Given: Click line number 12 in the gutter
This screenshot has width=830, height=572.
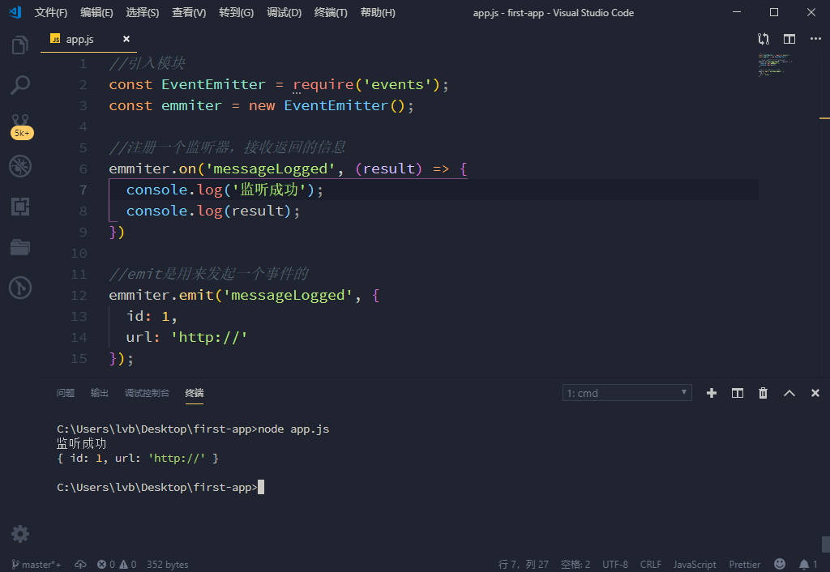Looking at the screenshot, I should [79, 295].
